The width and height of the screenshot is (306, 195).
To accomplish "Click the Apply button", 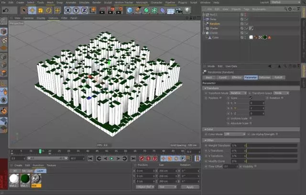I will [x=190, y=187].
